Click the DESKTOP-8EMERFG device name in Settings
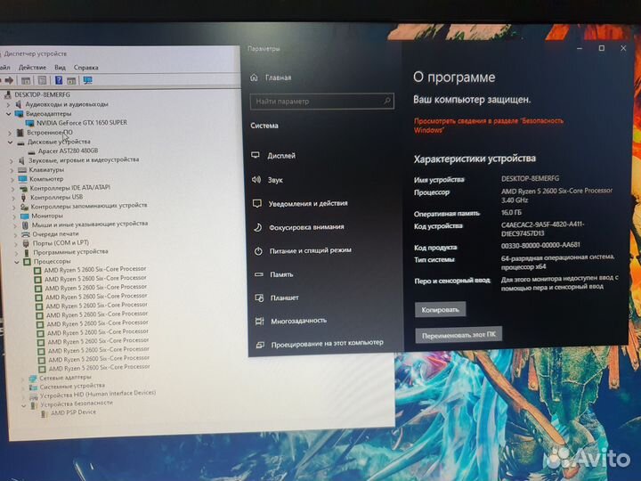The height and width of the screenshot is (481, 641). 530,179
